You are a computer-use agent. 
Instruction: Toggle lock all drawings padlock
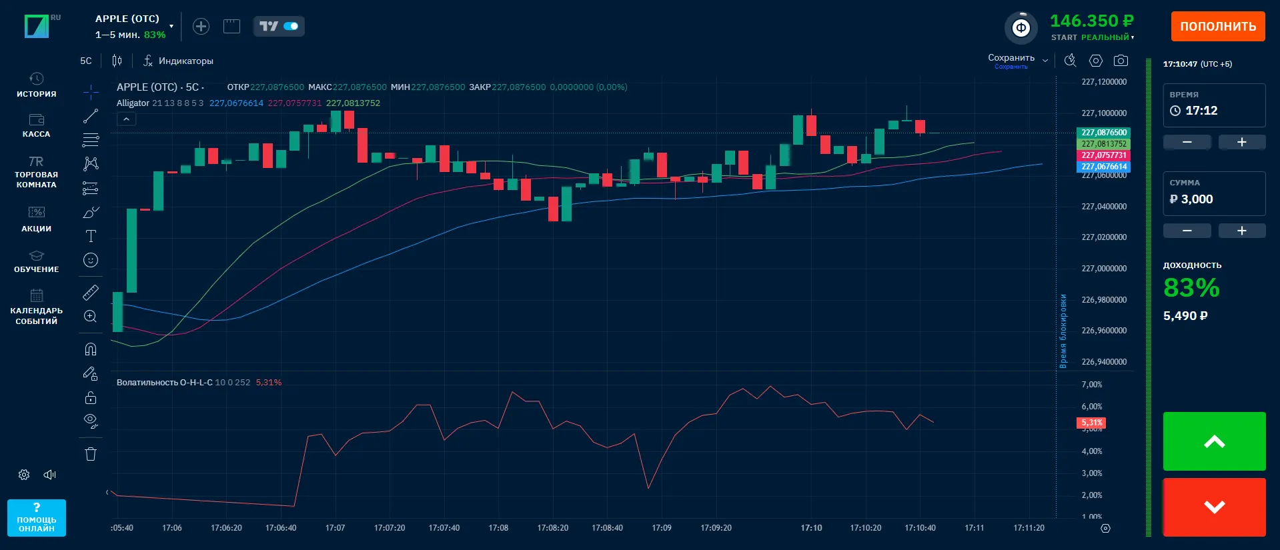91,398
